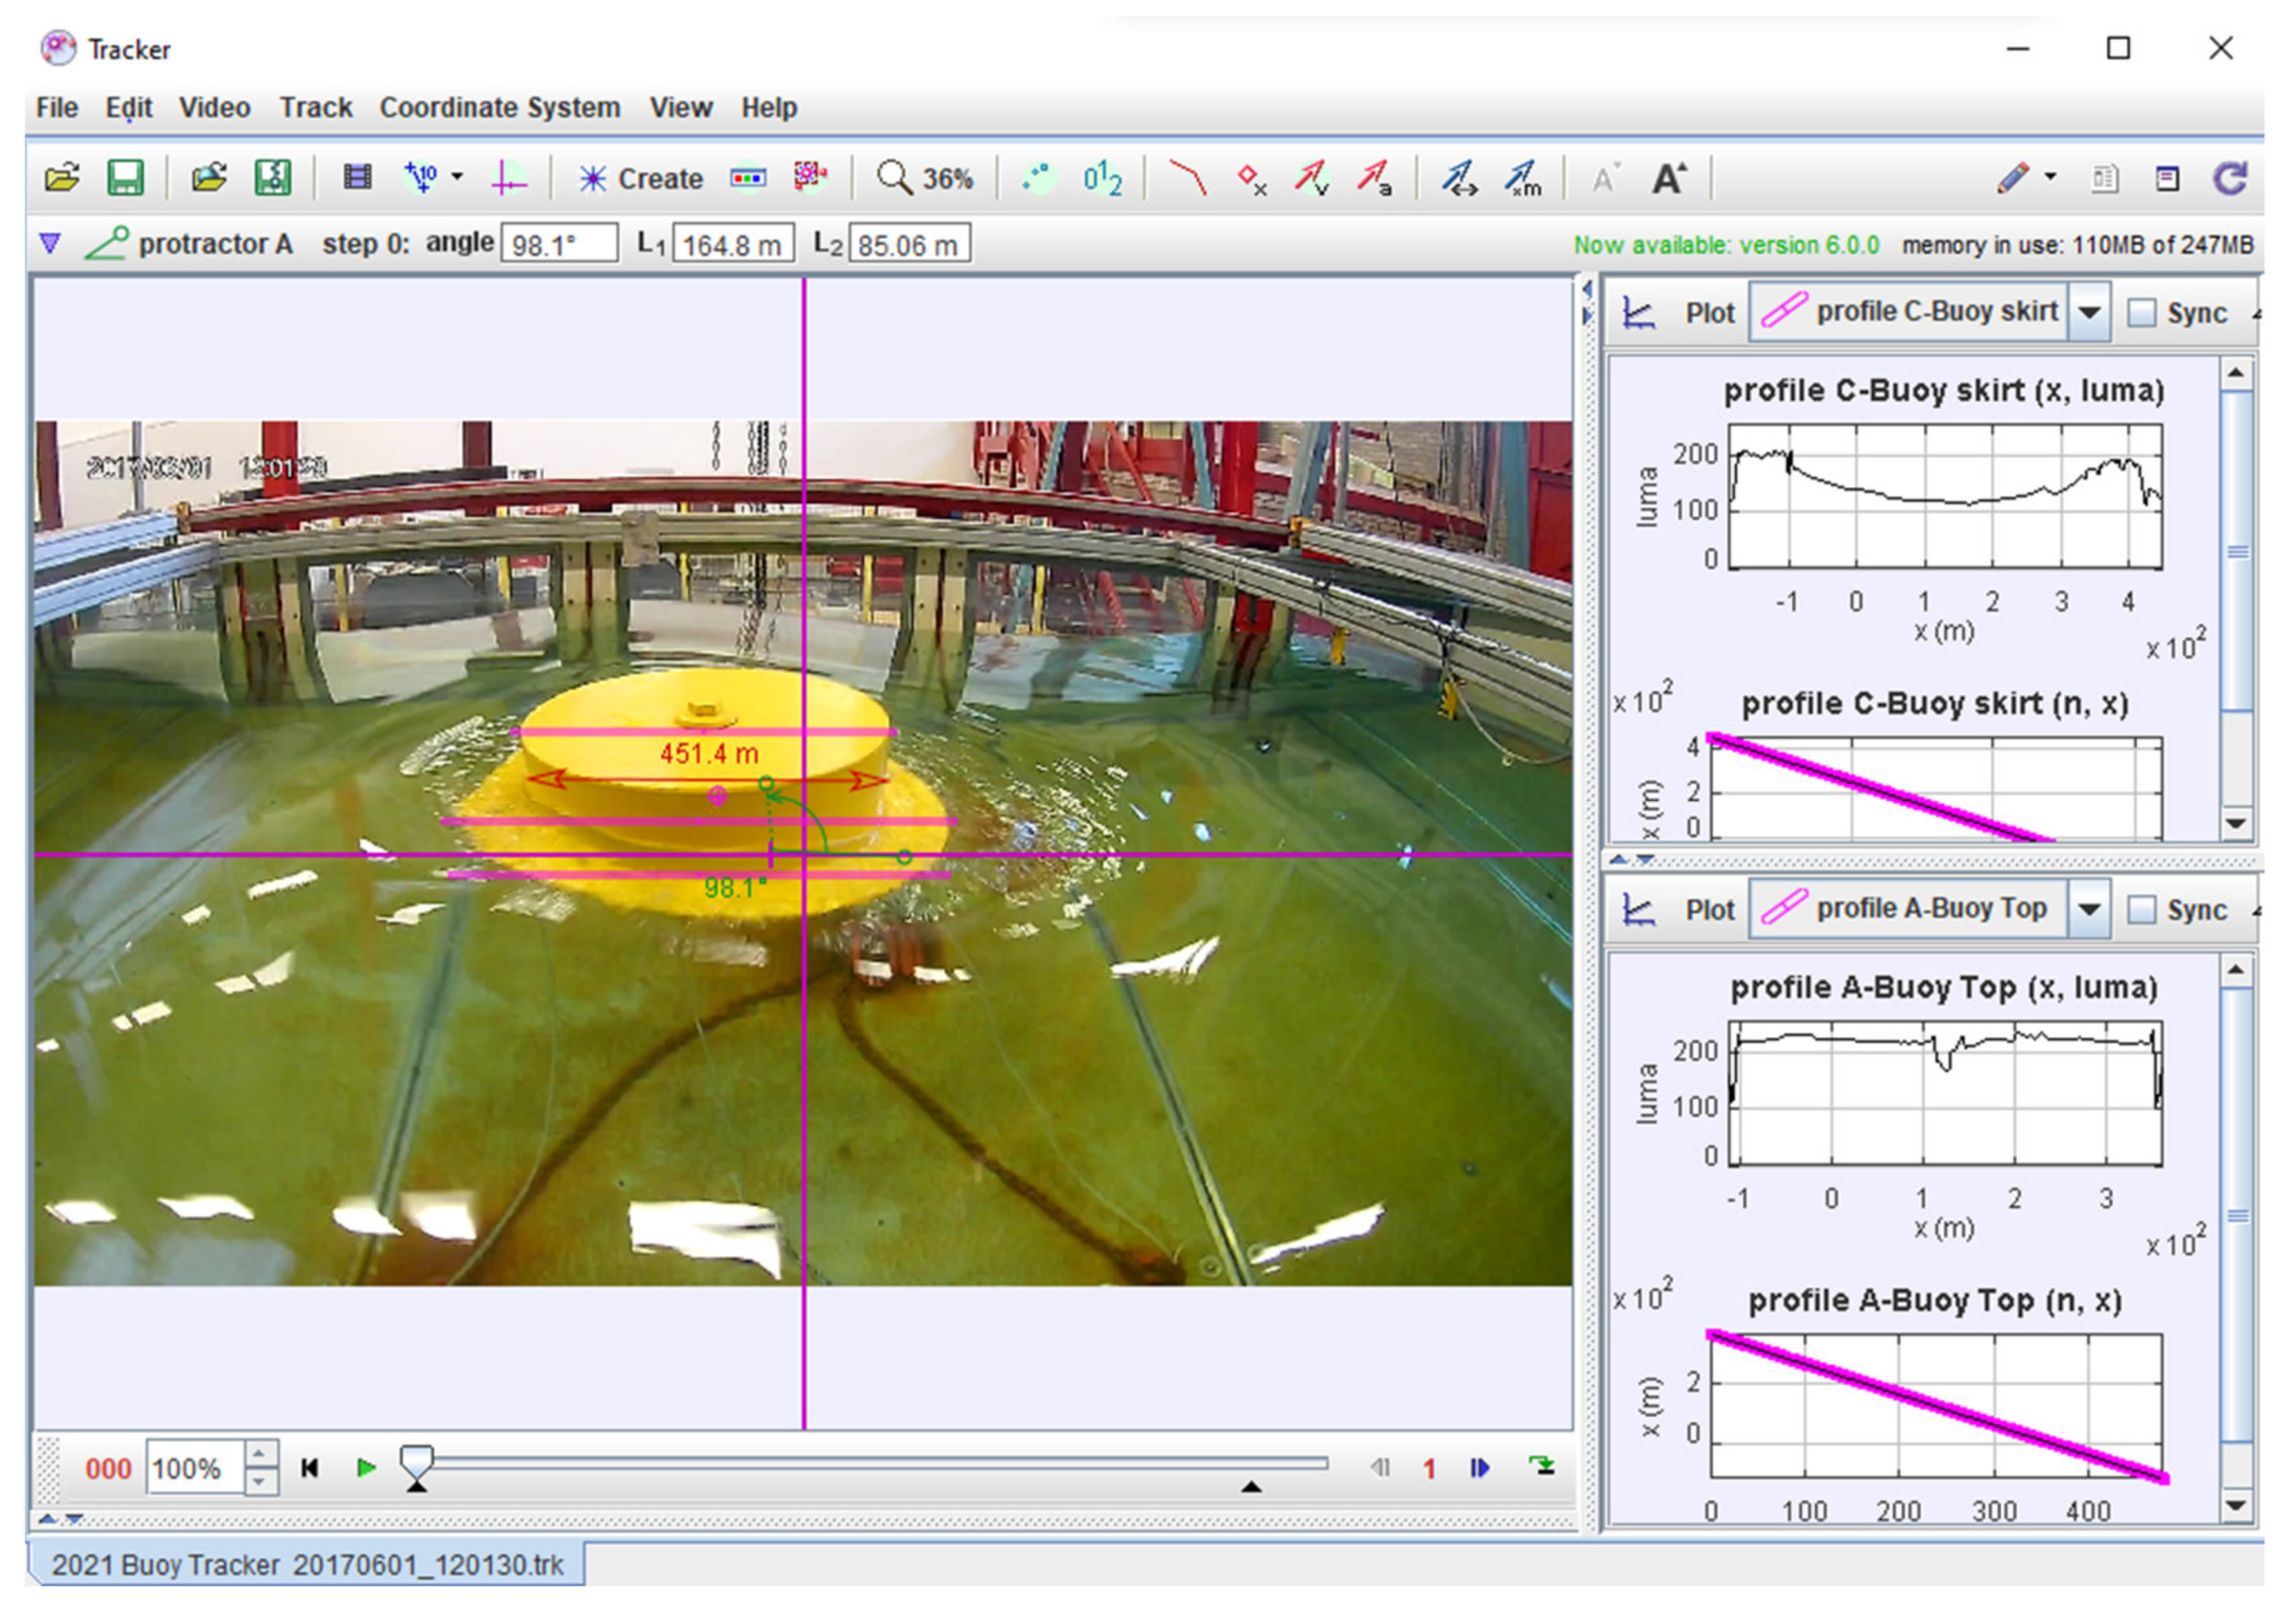Toggle the velocity vectors icon
This screenshot has width=2296, height=1619.
(x=1312, y=179)
